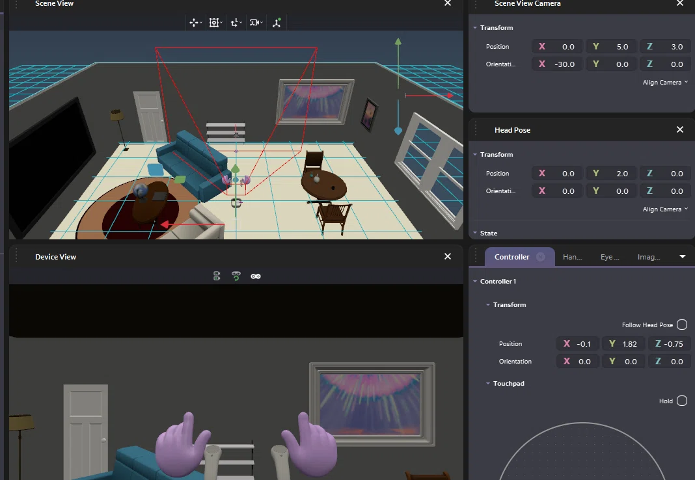Collapse the Controller 1 Transform subsection

(x=488, y=304)
